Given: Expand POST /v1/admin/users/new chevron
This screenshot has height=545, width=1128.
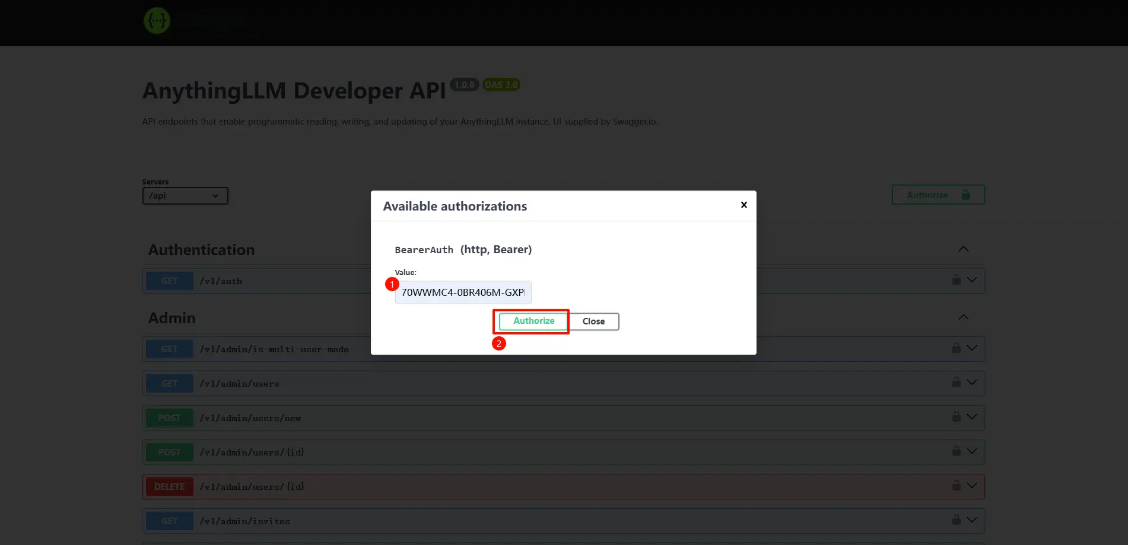Looking at the screenshot, I should (x=971, y=417).
